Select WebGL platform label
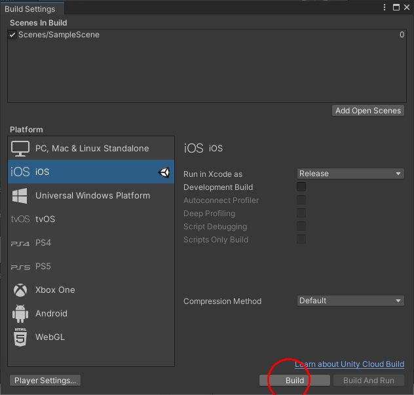Viewport: 414px width, 395px height. (50, 337)
